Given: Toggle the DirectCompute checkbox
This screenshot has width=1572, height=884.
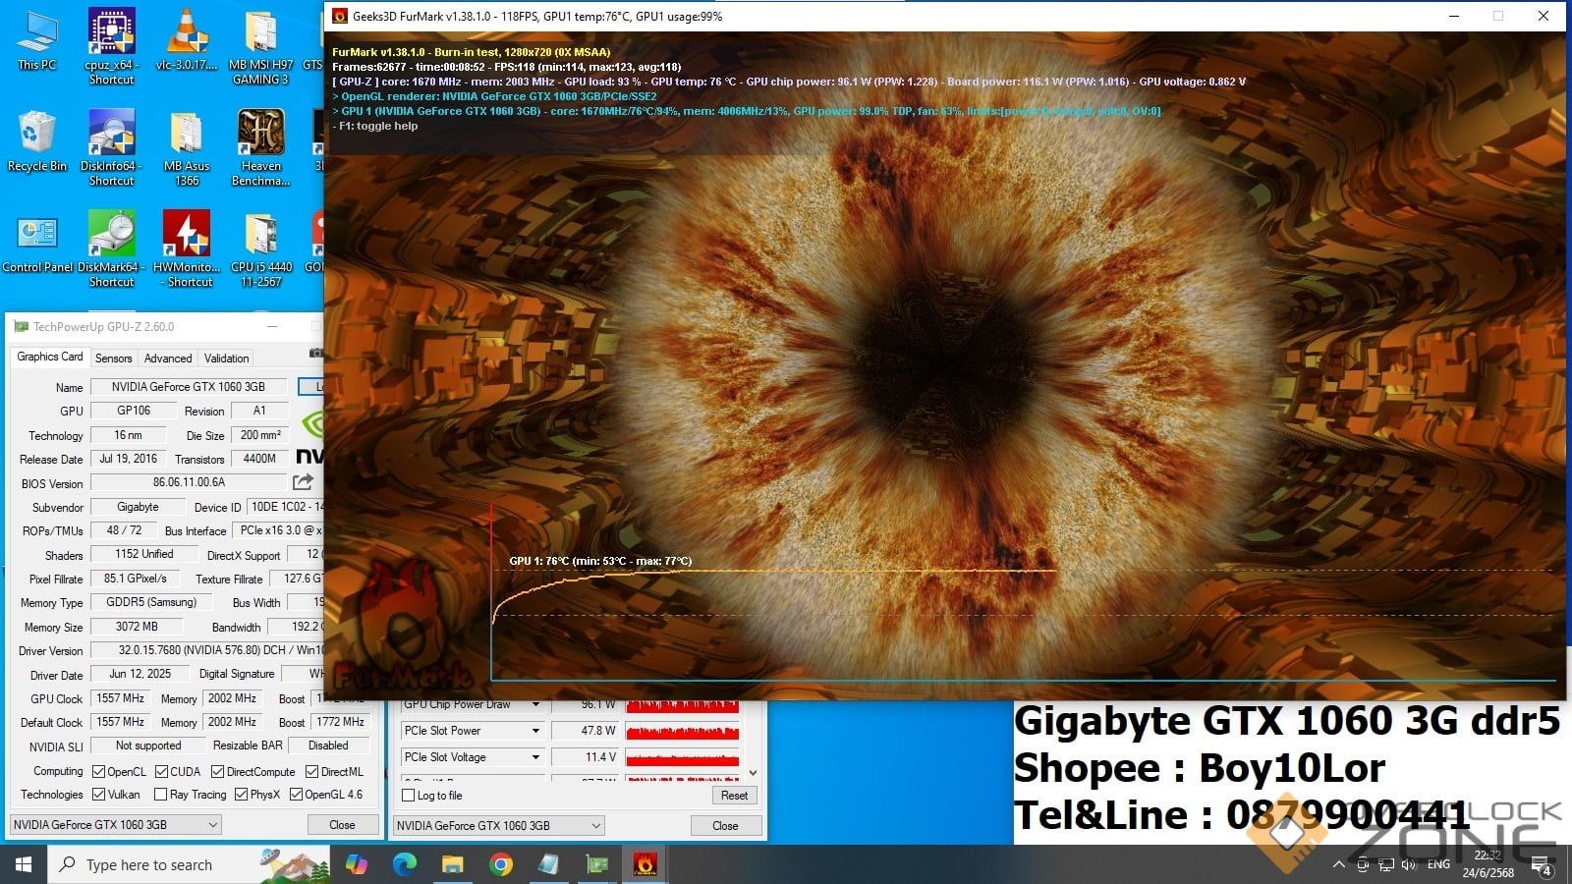Looking at the screenshot, I should [x=218, y=772].
